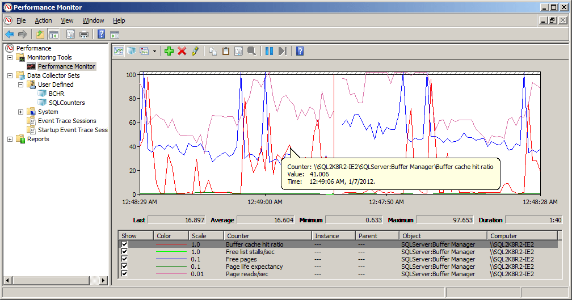
Task: Open the Action menu
Action: (x=43, y=20)
